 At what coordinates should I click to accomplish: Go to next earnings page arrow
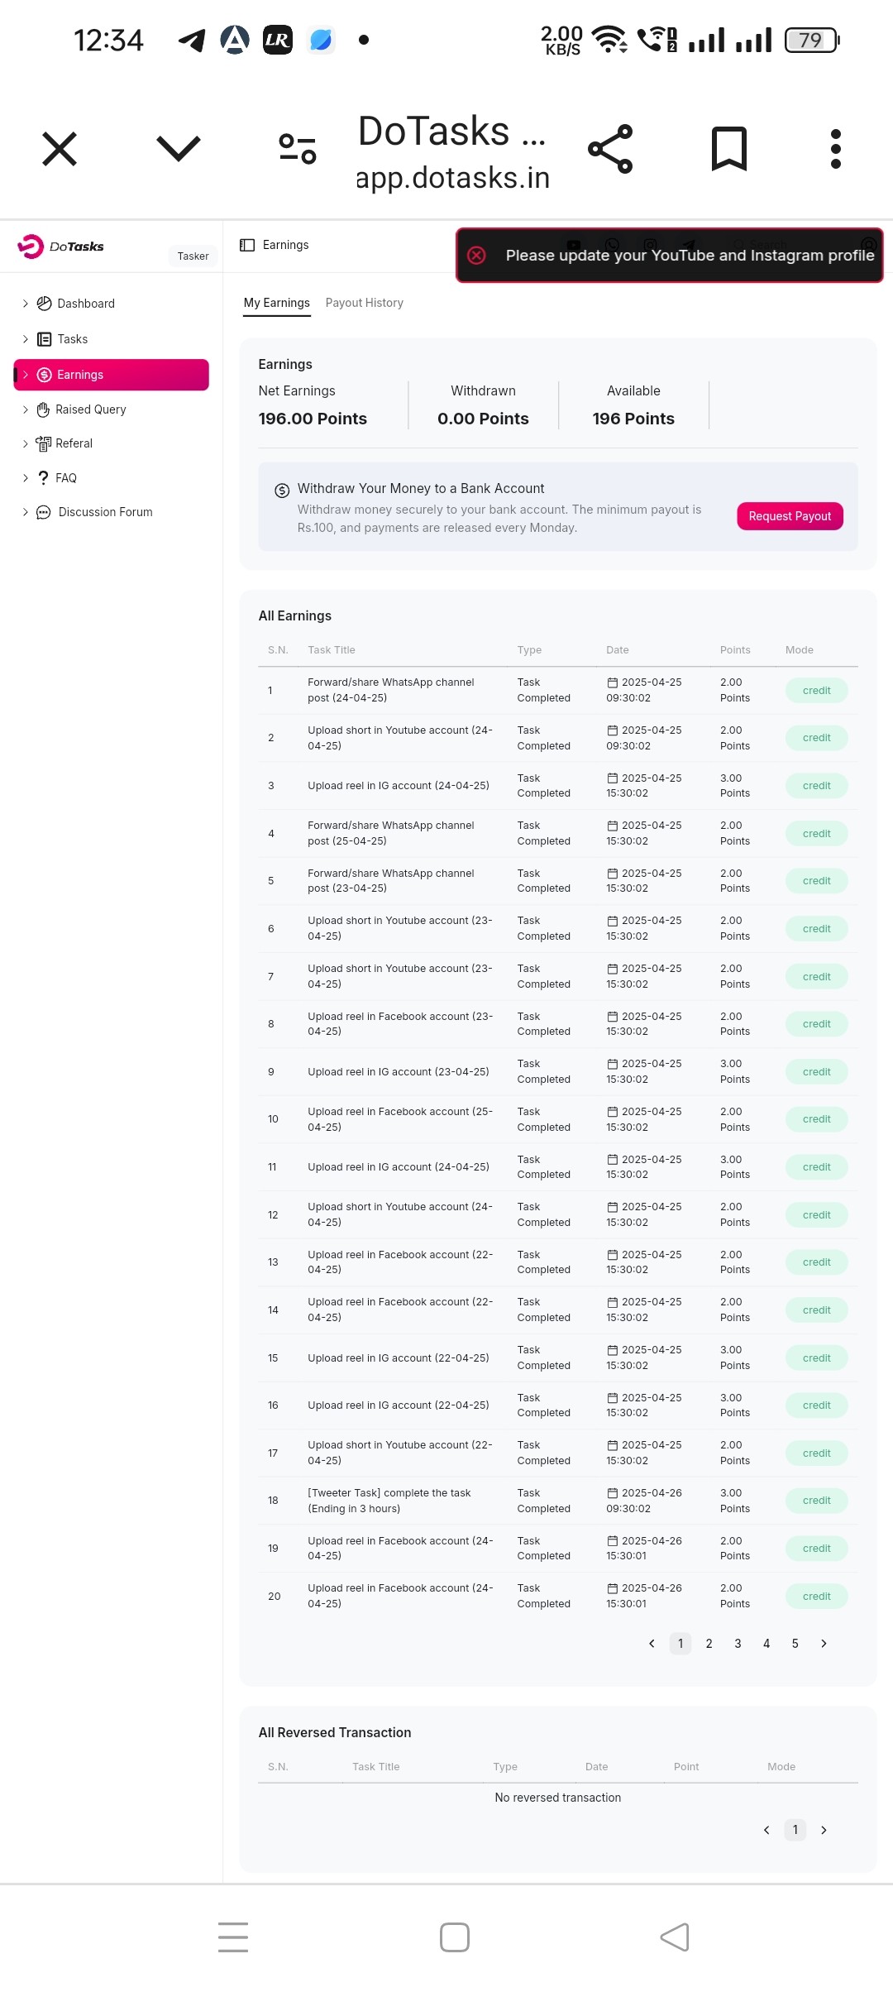[x=824, y=1644]
